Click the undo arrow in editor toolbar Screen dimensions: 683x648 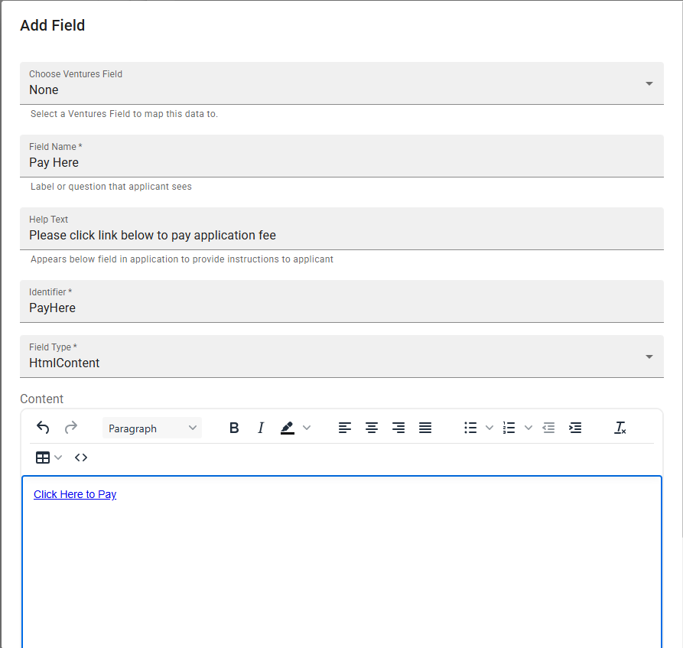coord(43,428)
